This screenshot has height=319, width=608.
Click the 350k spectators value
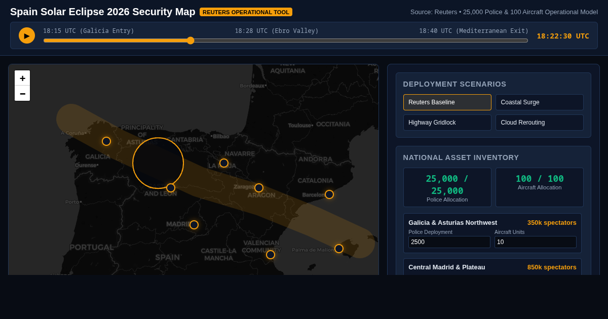[552, 223]
